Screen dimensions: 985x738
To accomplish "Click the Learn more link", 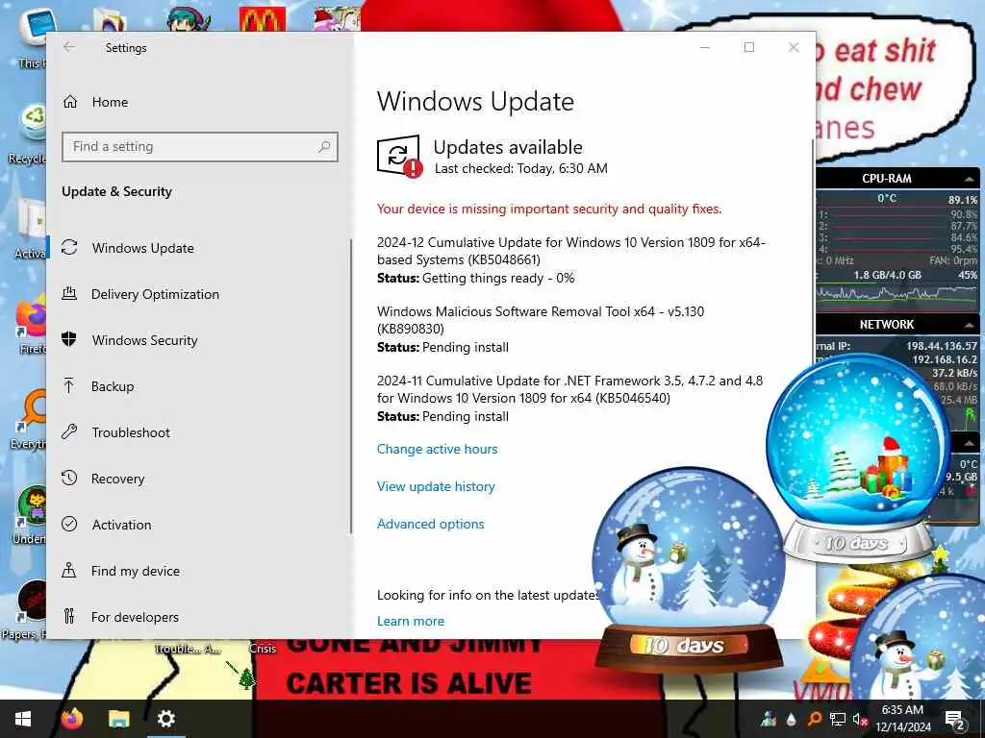I will tap(411, 622).
